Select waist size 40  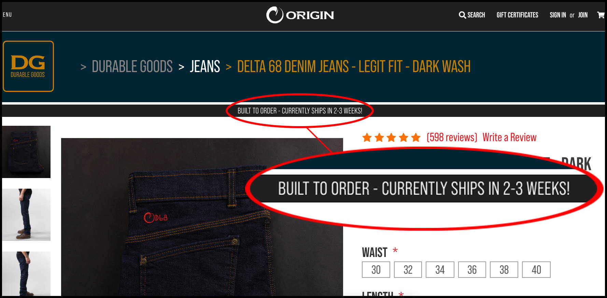[x=536, y=270]
